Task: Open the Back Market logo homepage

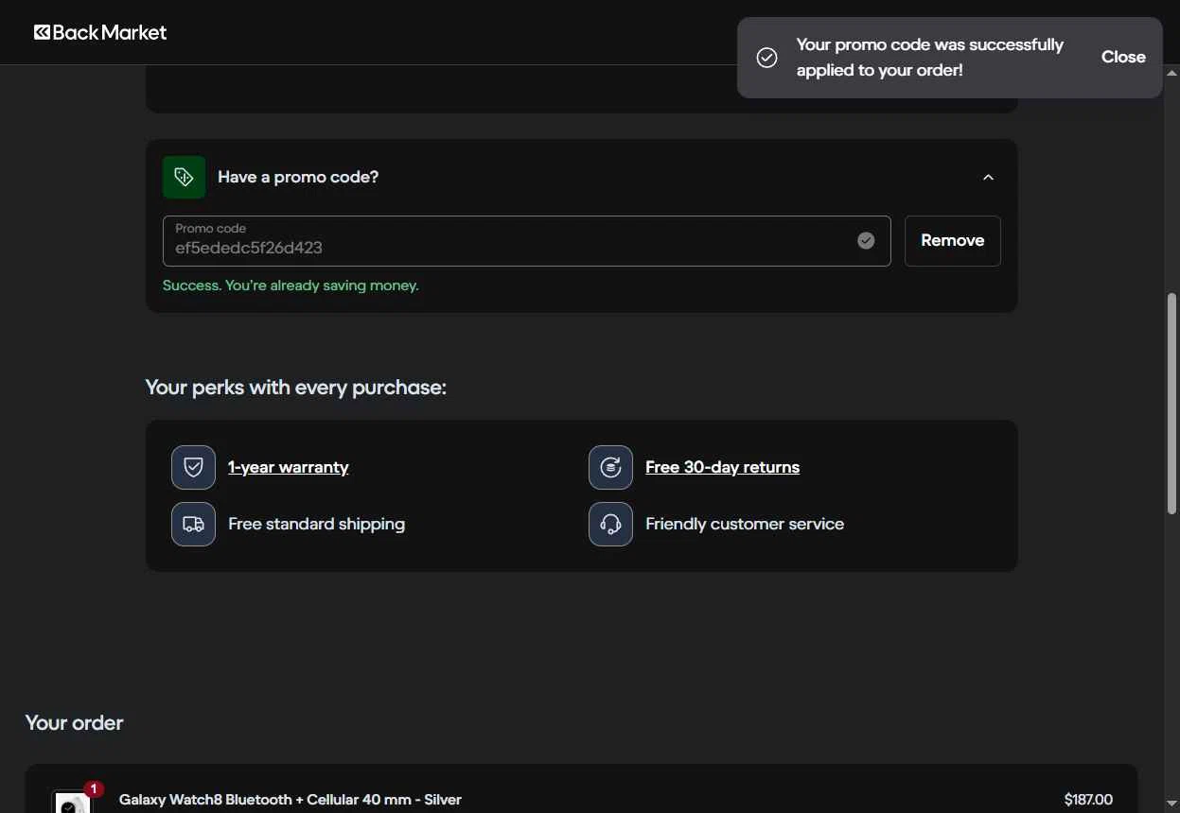Action: [100, 32]
